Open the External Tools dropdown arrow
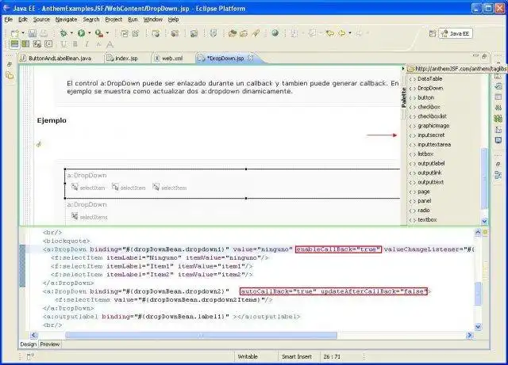 tap(108, 33)
